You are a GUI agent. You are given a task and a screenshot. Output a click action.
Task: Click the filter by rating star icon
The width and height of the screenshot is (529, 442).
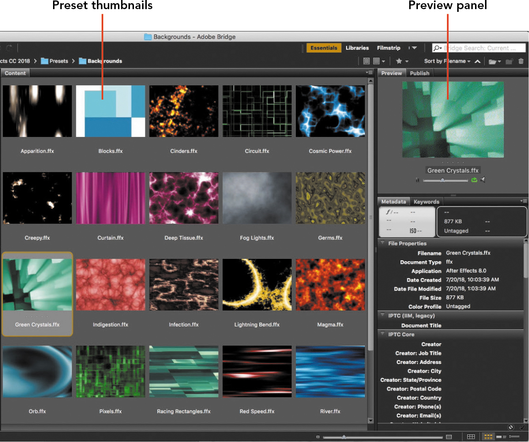coord(398,61)
